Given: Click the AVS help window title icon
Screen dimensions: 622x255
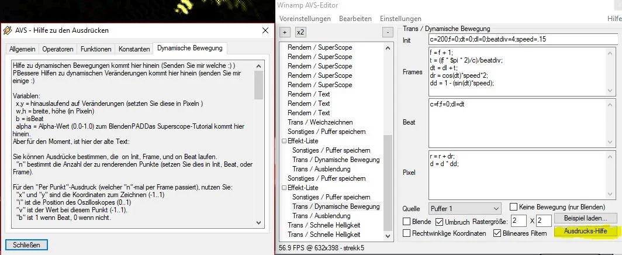Looking at the screenshot, I should click(7, 30).
